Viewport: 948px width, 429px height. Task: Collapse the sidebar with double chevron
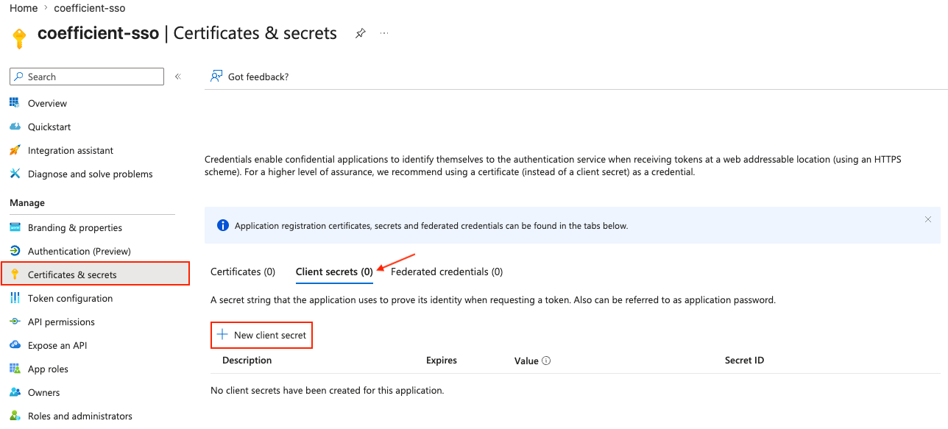point(177,77)
